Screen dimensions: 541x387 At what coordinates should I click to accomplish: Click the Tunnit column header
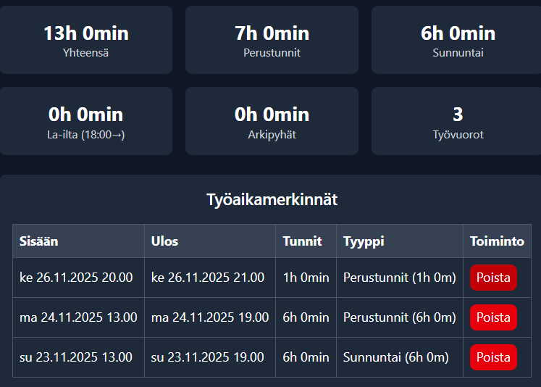click(x=302, y=241)
